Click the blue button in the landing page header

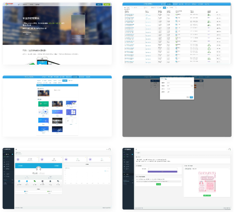point(99,4)
